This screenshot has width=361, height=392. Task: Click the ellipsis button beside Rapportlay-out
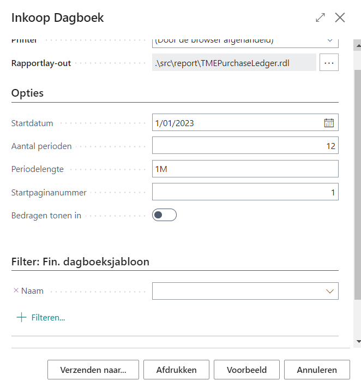(x=329, y=63)
